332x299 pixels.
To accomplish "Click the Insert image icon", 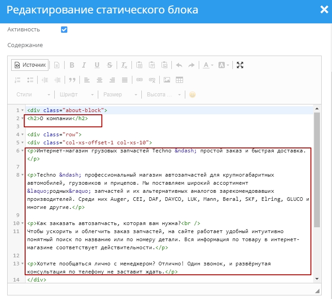I will [167, 80].
